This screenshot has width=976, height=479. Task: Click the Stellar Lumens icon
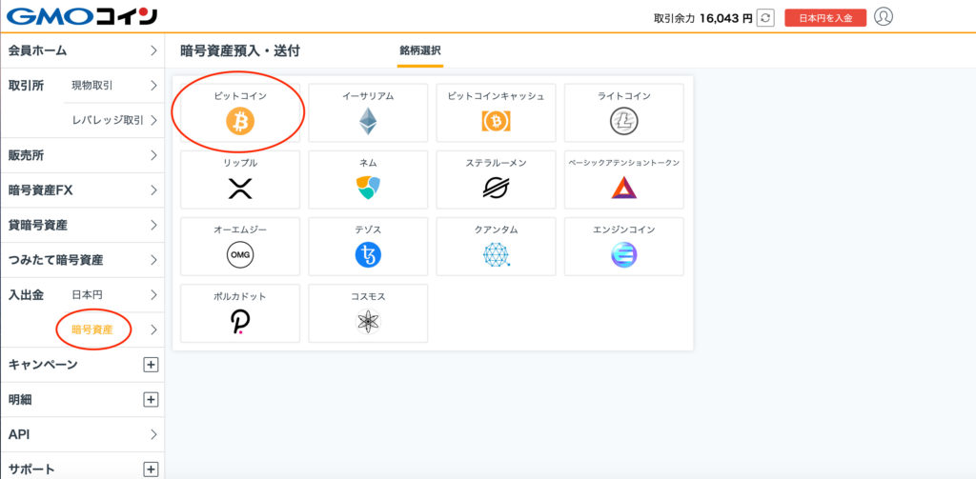point(496,188)
